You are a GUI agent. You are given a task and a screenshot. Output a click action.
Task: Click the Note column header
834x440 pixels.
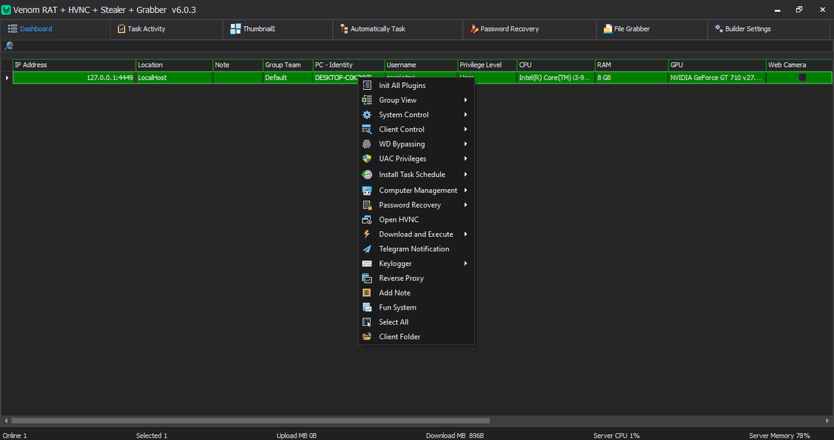pyautogui.click(x=238, y=65)
